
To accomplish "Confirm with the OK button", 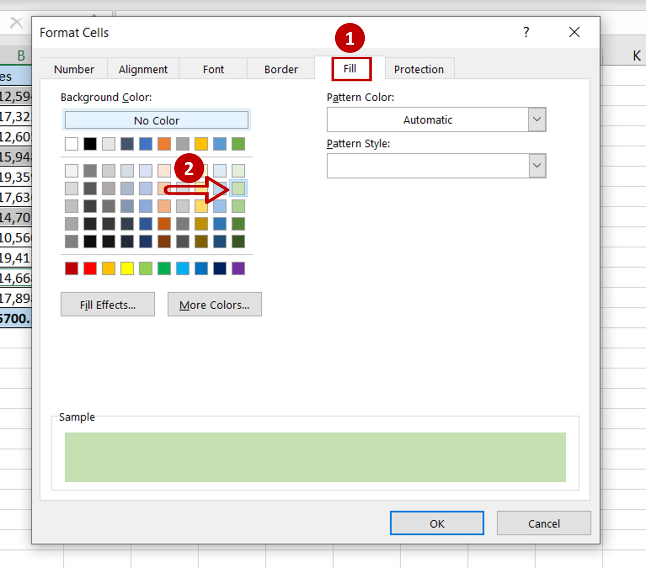I will [437, 523].
